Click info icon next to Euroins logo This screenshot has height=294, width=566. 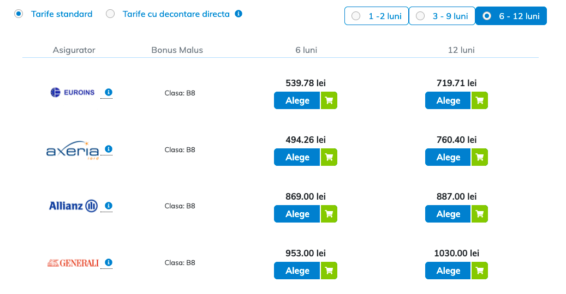coord(108,92)
